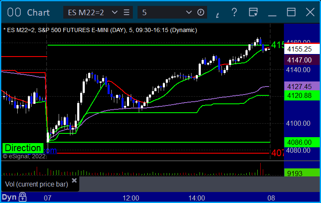This screenshot has height=203, width=321.
Task: Click the 4127.45 purple price marker
Action: click(x=302, y=87)
